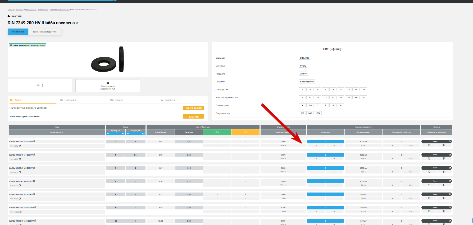The image size is (473, 225).
Task: Add the M8 washer to favorites
Action: pos(444,198)
